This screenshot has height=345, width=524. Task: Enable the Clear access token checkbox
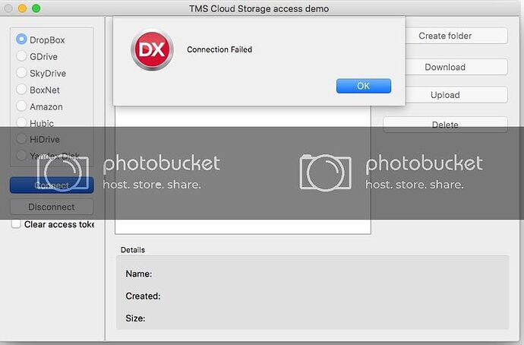(x=16, y=223)
